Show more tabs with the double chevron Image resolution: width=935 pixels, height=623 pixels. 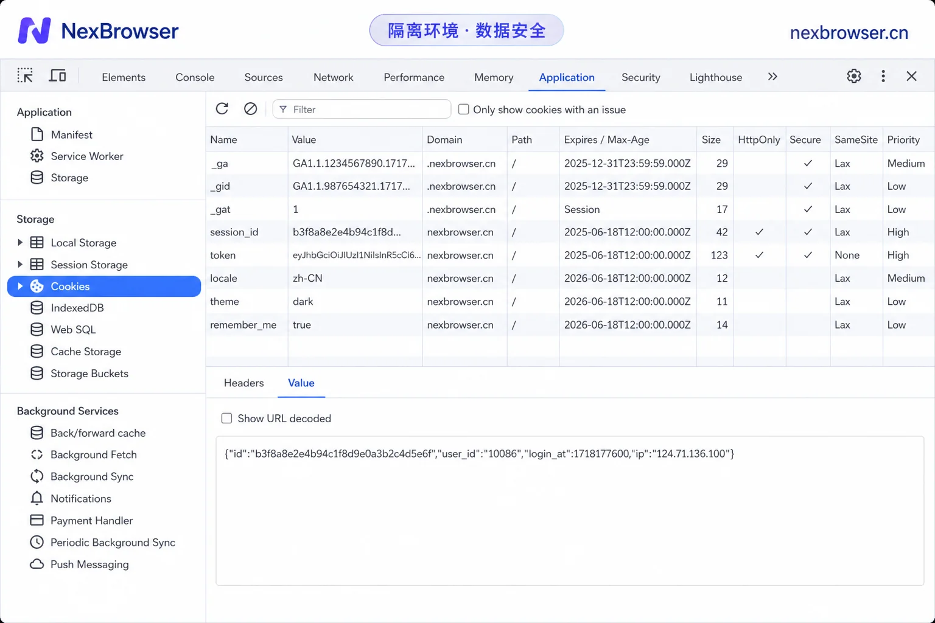point(772,77)
